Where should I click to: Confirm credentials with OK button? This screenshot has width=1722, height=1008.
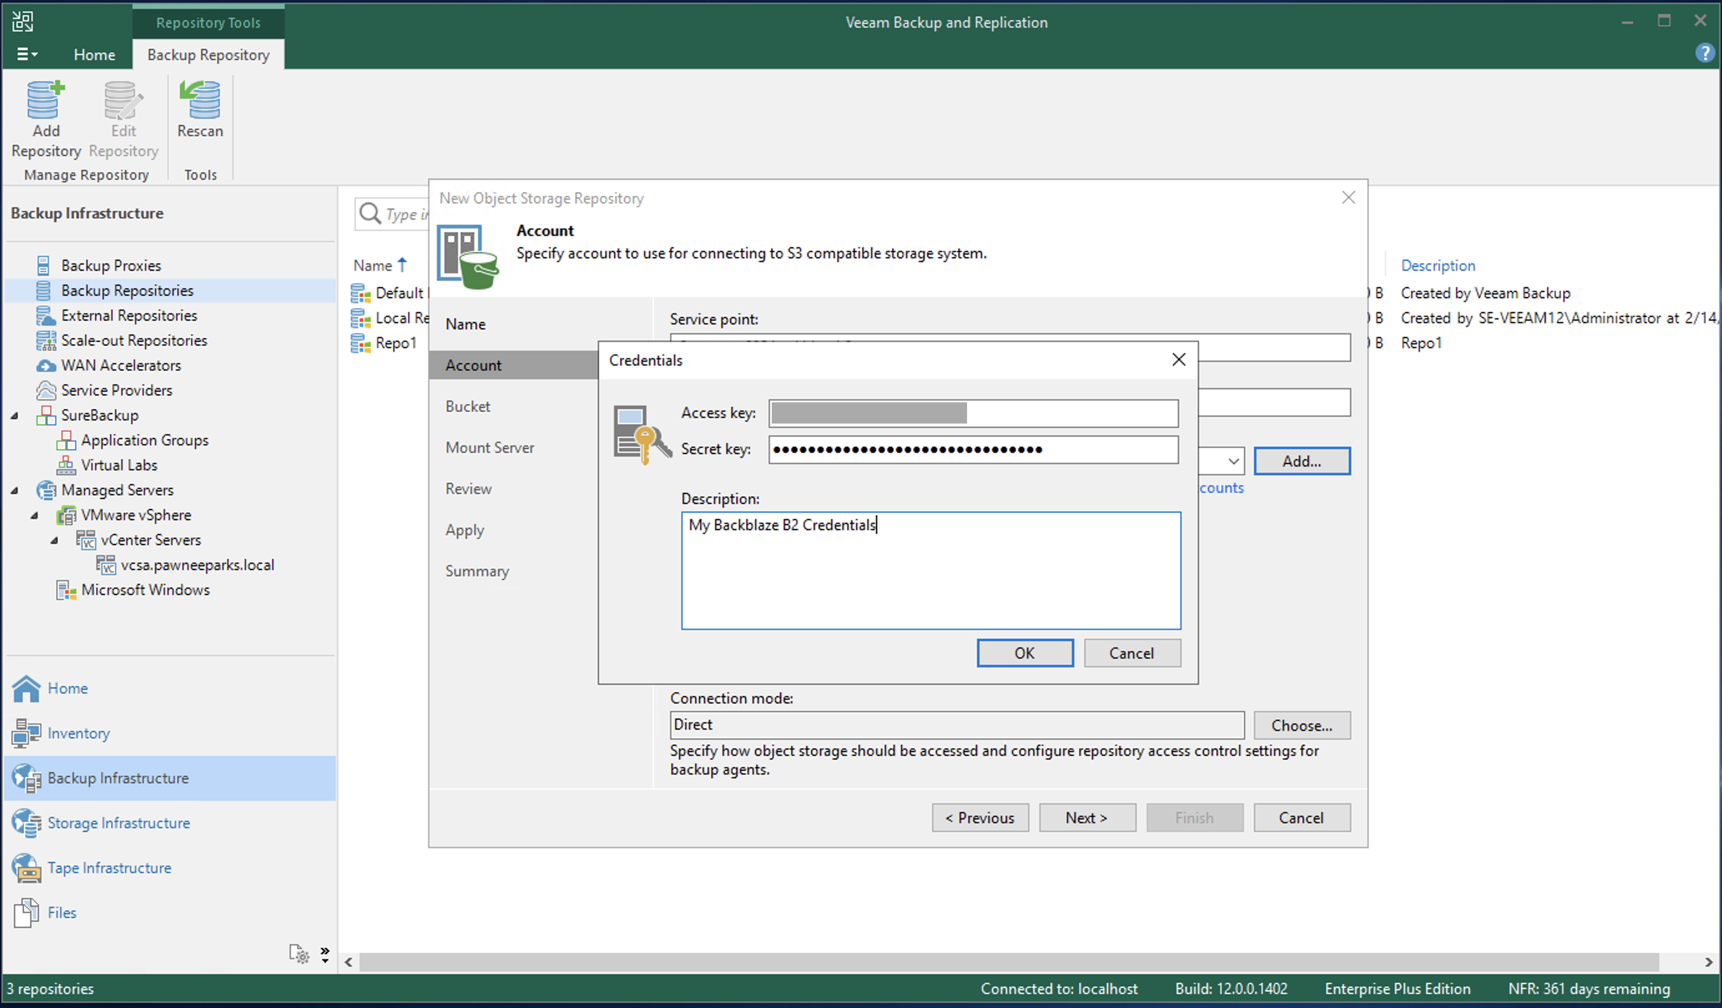(1025, 652)
